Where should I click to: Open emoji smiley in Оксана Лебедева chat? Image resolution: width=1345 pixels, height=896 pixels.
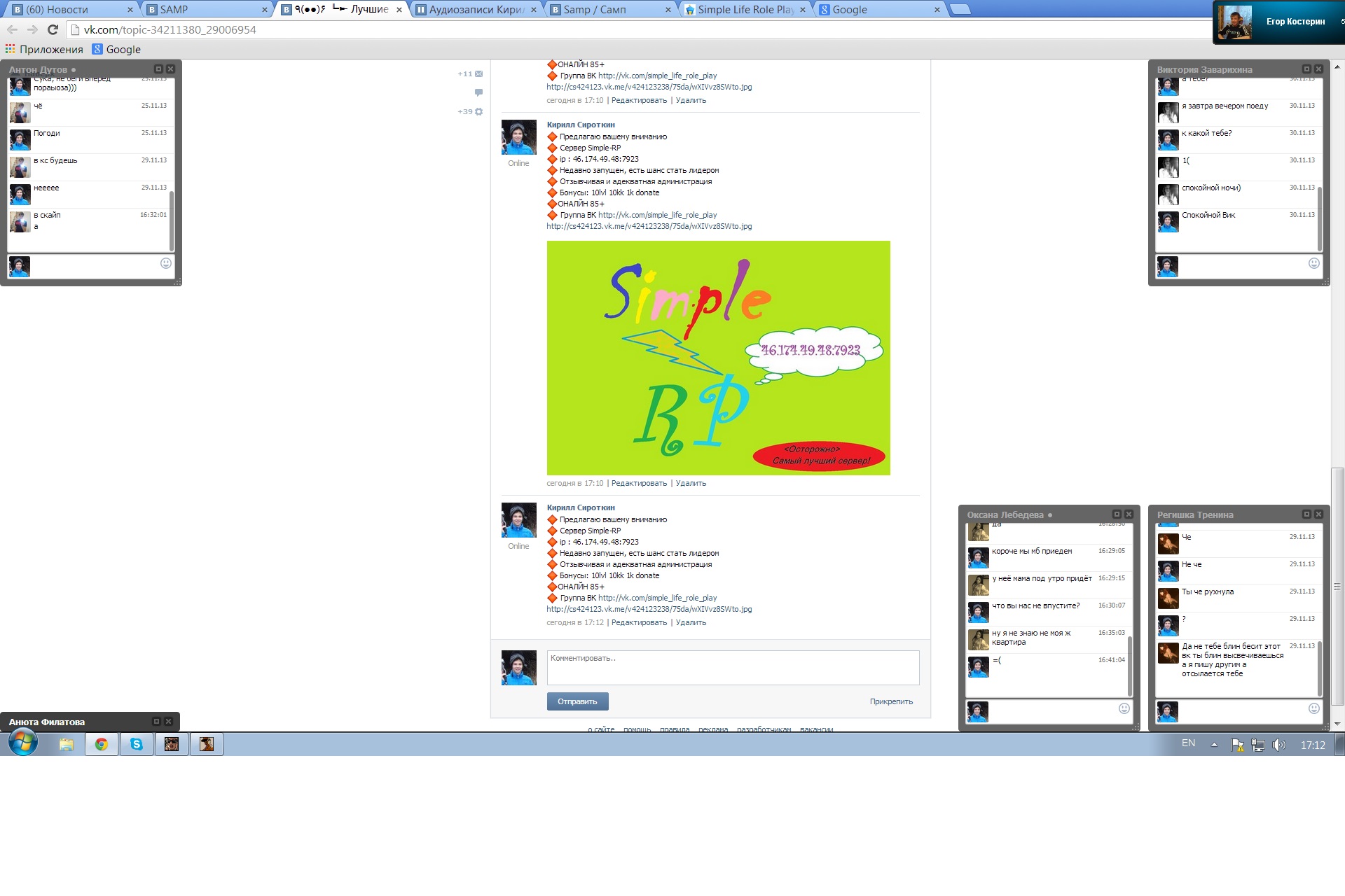(1124, 708)
